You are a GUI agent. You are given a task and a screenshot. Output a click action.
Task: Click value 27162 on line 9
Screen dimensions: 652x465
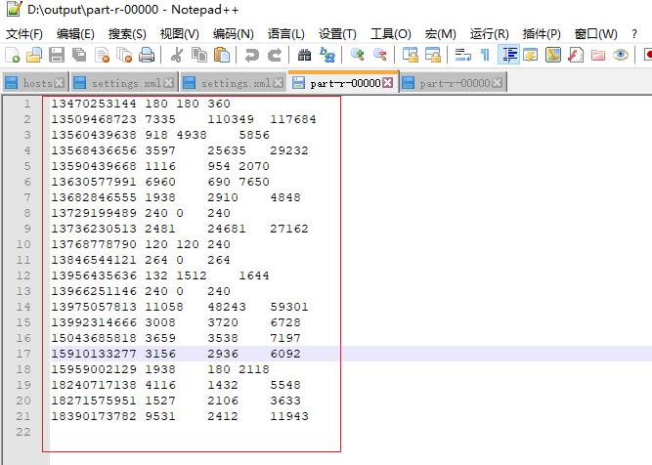point(289,229)
